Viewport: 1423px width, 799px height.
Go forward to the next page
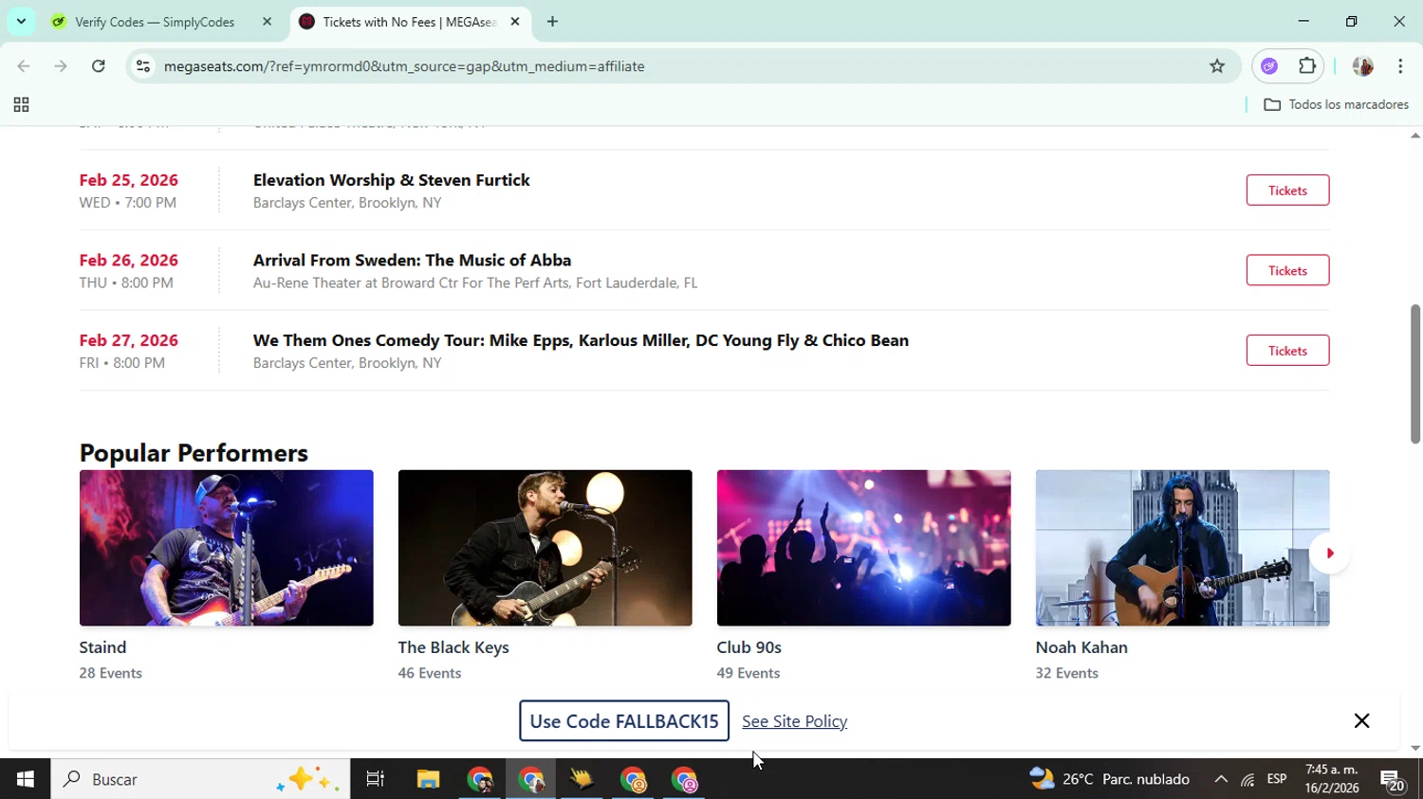click(x=61, y=66)
